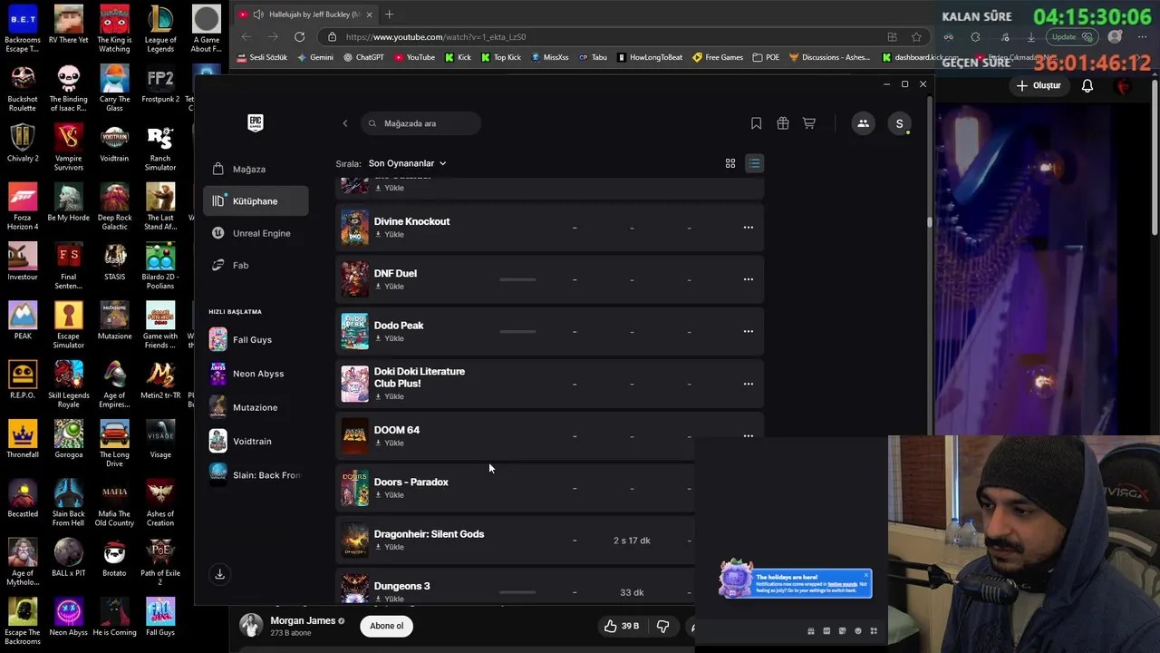Viewport: 1160px width, 653px height.
Task: Install DOOM 64 via its Yükle link
Action: coord(390,443)
